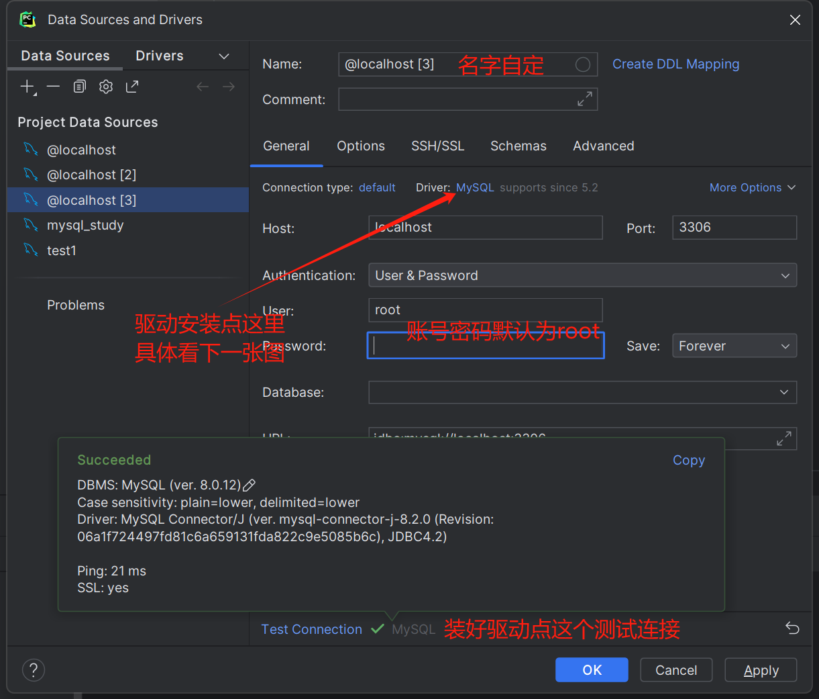Open the Problems section
Viewport: 819px width, 699px height.
click(x=76, y=305)
